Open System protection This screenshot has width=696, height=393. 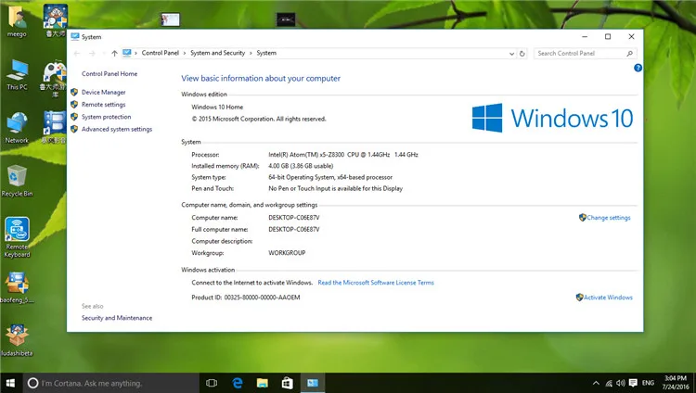tap(106, 117)
